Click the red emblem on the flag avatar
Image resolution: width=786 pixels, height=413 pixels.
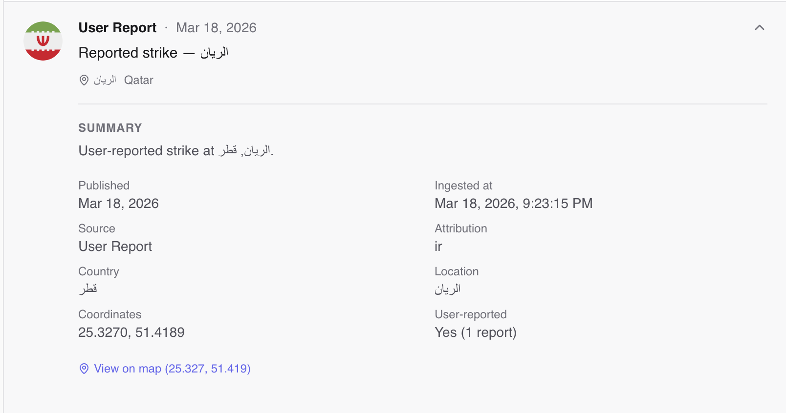43,41
